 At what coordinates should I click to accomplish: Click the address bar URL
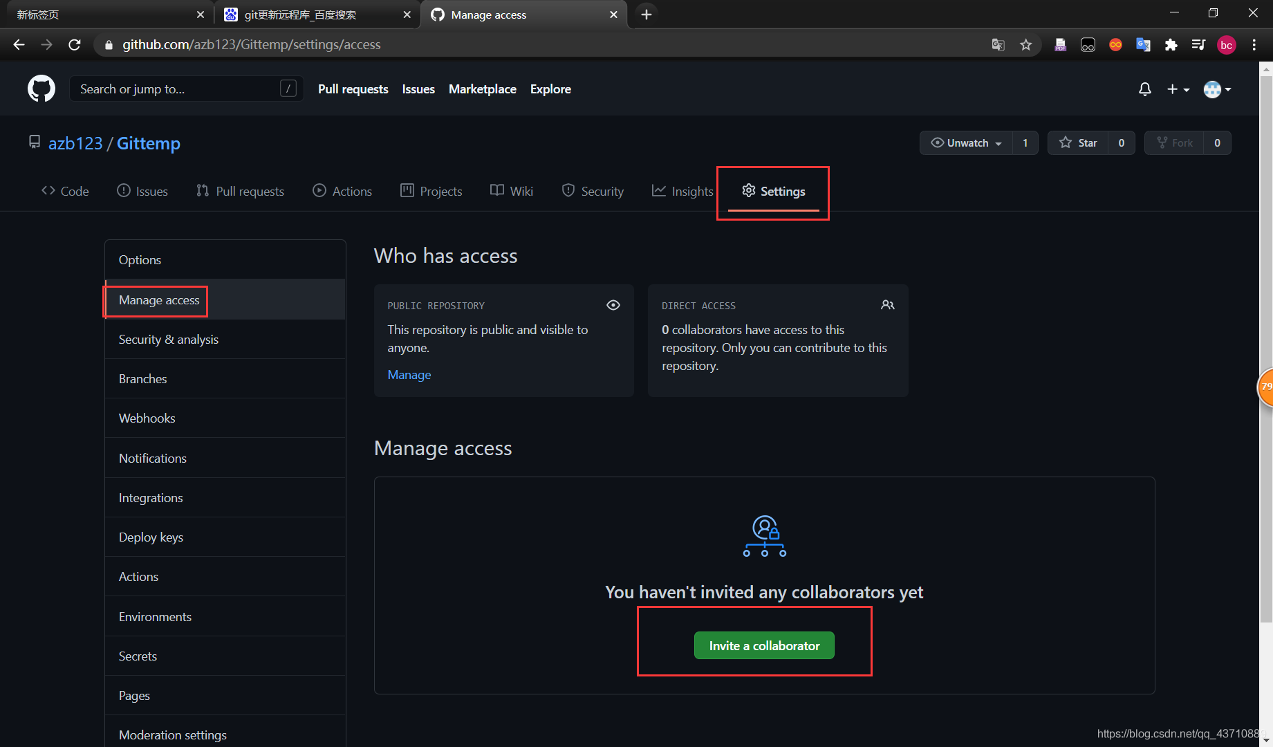(x=252, y=45)
